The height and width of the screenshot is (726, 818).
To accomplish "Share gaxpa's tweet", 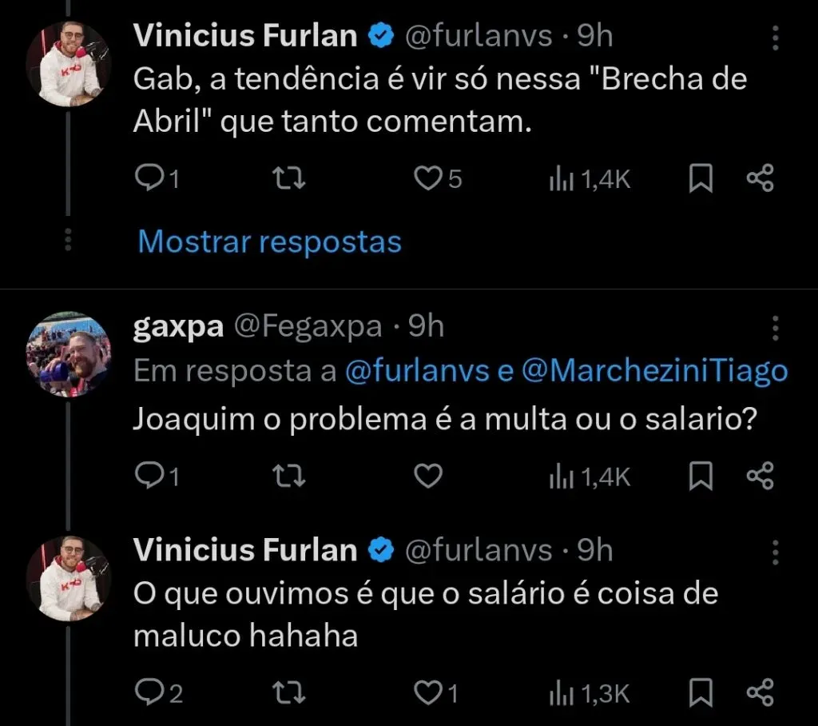I will (x=760, y=477).
